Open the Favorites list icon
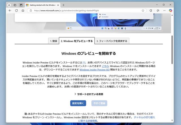 tap(158, 10)
